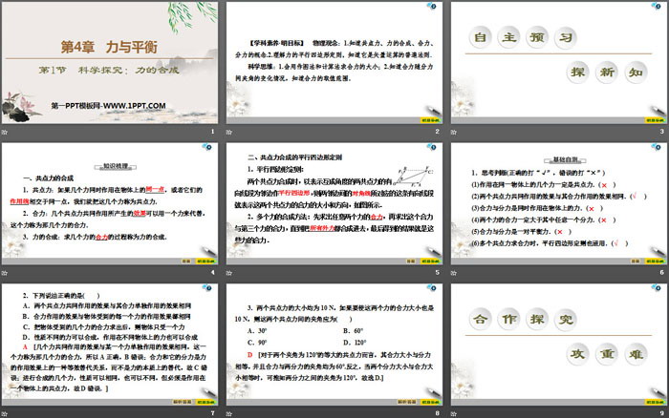
Task: Select slide 8 thumbnail with 10 N question
Action: coord(334,345)
